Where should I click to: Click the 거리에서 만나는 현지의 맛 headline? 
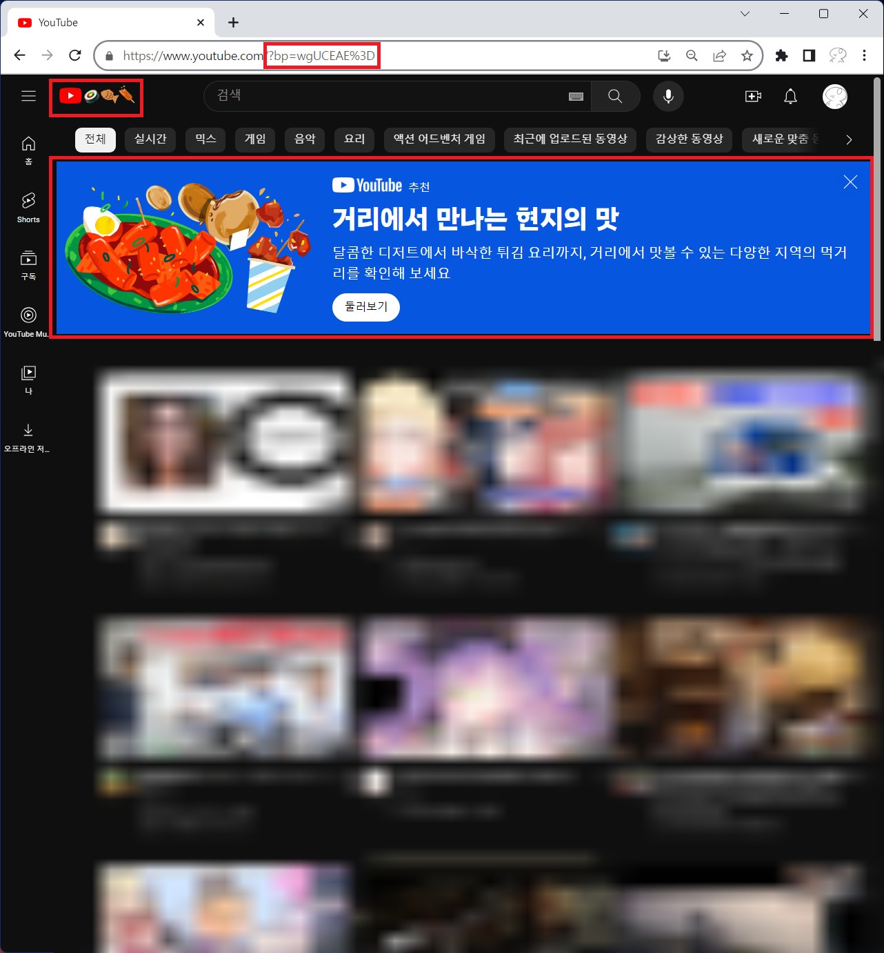point(476,219)
